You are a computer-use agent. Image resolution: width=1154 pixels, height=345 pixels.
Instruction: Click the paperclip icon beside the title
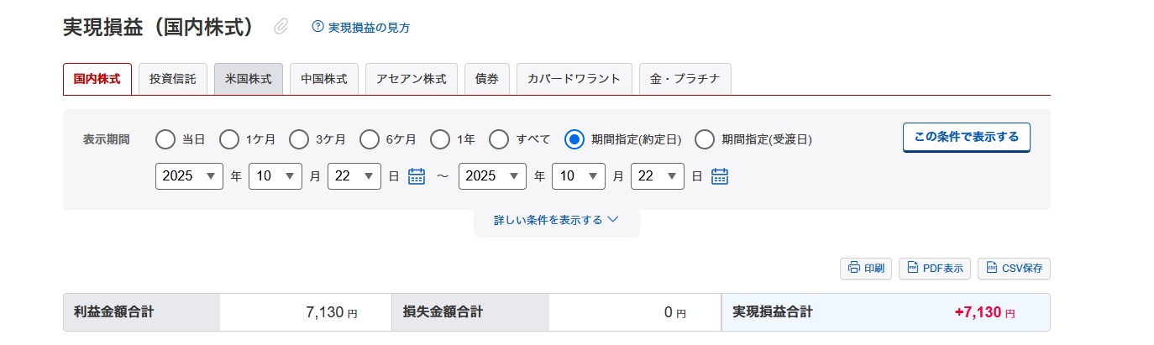pyautogui.click(x=281, y=27)
